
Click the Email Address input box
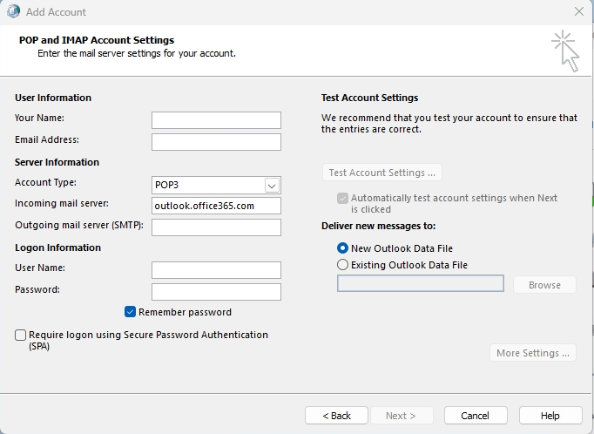pyautogui.click(x=216, y=142)
